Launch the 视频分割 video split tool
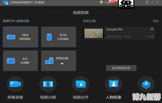Screen dimensions: 162x103 pos(48,84)
